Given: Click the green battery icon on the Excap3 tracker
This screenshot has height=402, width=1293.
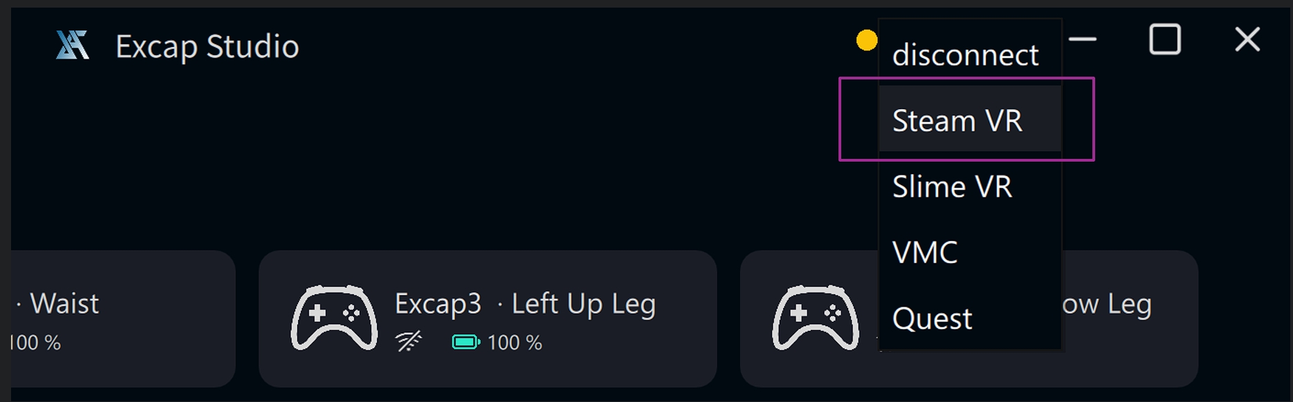Looking at the screenshot, I should (x=464, y=341).
